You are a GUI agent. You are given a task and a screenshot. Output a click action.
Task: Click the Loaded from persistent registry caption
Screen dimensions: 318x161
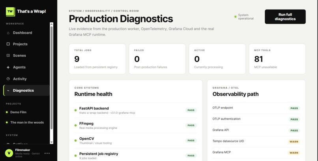tap(96, 67)
